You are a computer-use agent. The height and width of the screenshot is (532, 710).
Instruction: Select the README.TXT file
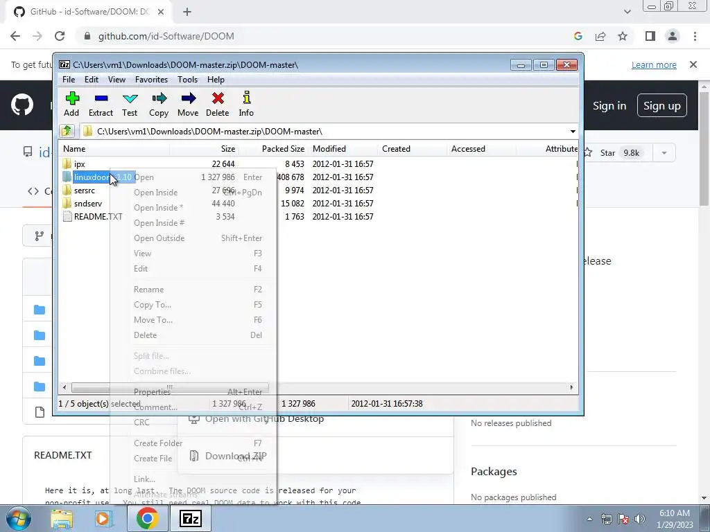click(98, 217)
